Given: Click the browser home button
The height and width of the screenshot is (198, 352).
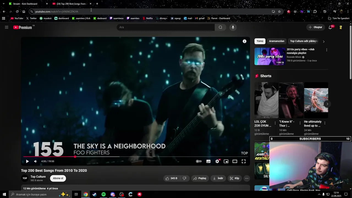Looking at the screenshot, I should 24,12.
